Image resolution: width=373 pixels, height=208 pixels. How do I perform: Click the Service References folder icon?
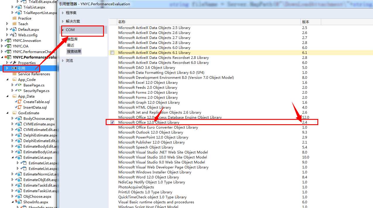(x=15, y=74)
